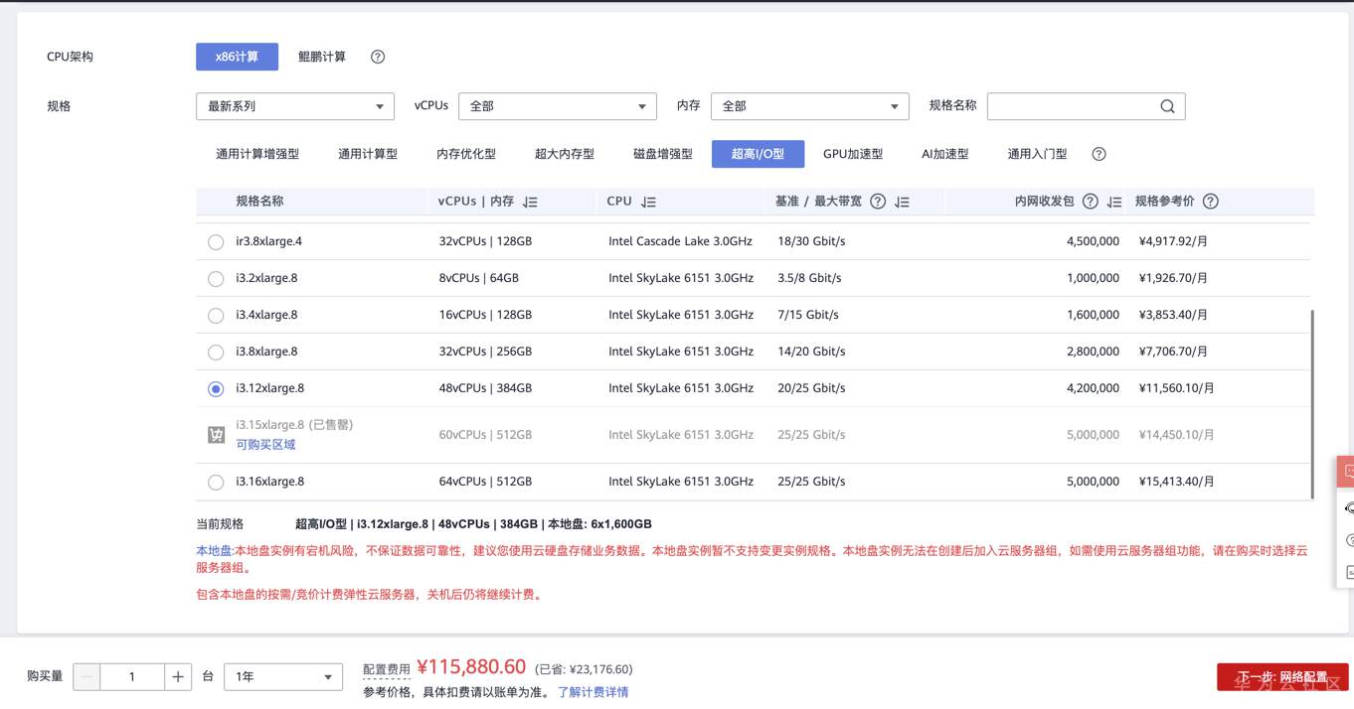The image size is (1354, 709).
Task: Select the i3.2xlarge.8 flavor radio button
Action: pos(216,278)
